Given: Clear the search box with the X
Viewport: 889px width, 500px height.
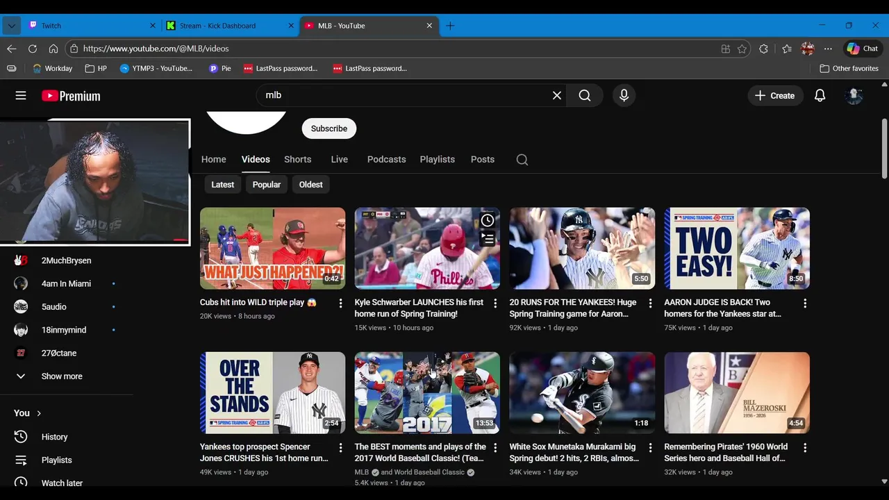Looking at the screenshot, I should [x=556, y=96].
